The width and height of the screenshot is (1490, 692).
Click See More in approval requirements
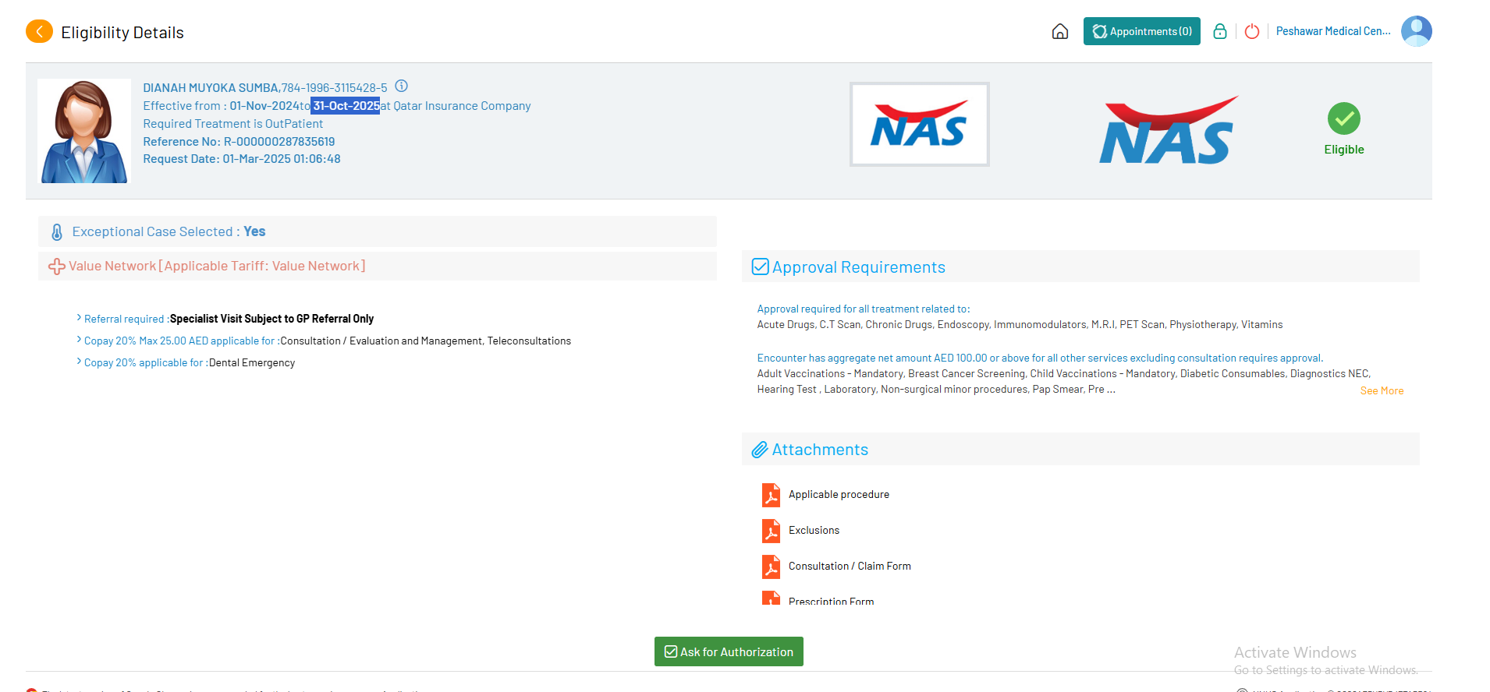[x=1382, y=390]
